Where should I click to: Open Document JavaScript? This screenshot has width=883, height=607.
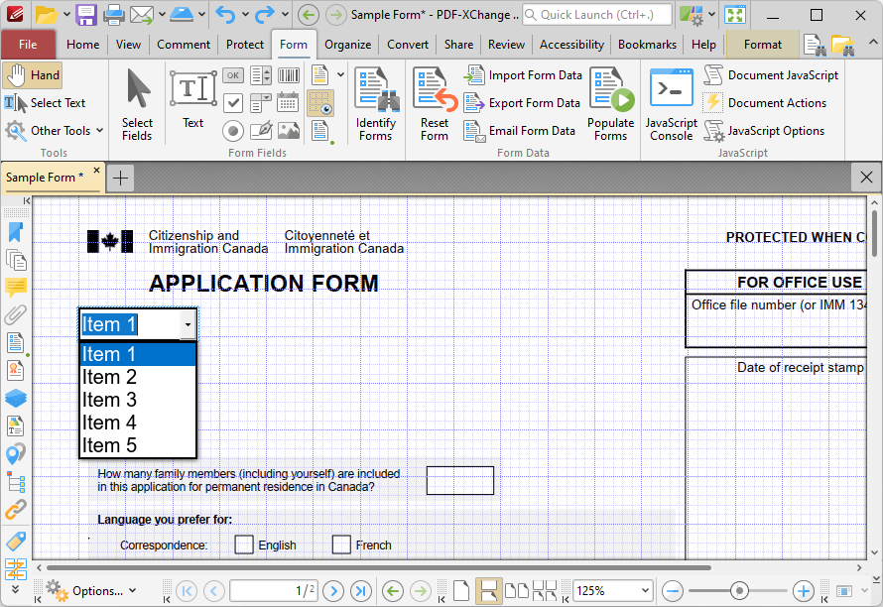771,75
